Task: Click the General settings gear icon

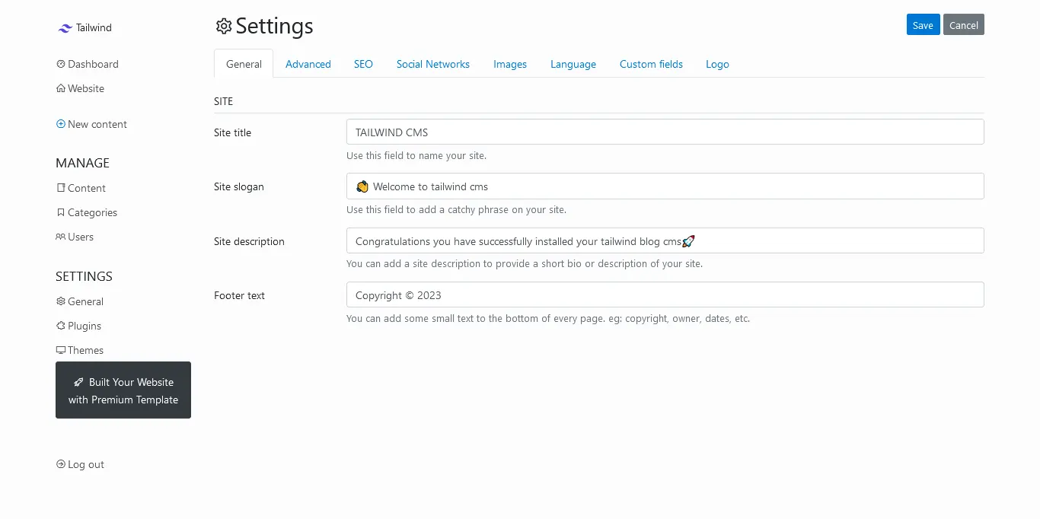Action: coord(60,301)
